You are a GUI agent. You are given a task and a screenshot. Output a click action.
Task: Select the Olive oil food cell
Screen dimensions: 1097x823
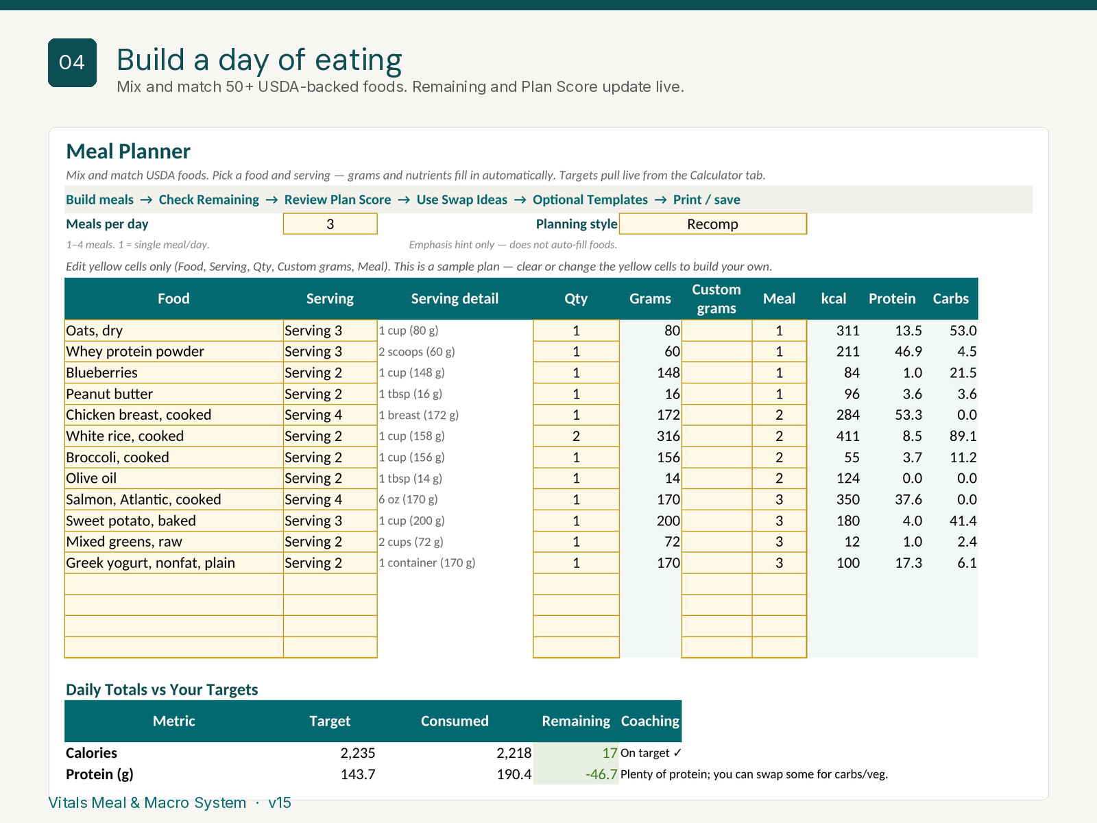point(174,479)
